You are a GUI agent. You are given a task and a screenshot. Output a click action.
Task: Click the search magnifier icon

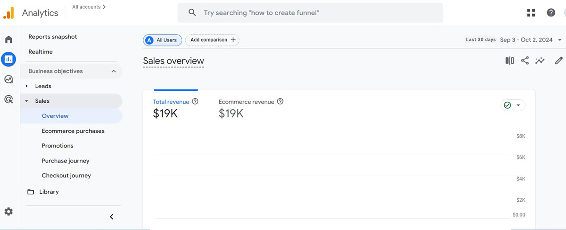(192, 13)
